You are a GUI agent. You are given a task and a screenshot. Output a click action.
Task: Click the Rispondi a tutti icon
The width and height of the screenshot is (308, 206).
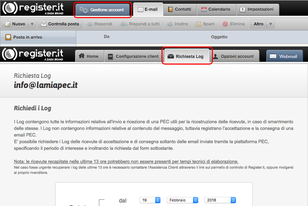pos(124,24)
